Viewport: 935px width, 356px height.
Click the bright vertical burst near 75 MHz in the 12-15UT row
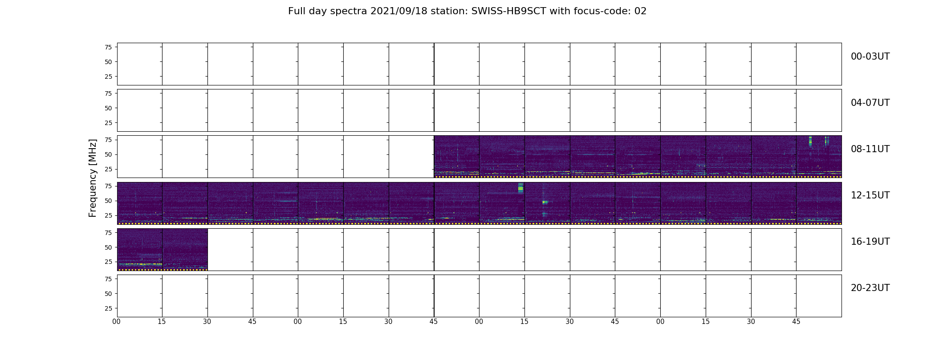point(520,188)
